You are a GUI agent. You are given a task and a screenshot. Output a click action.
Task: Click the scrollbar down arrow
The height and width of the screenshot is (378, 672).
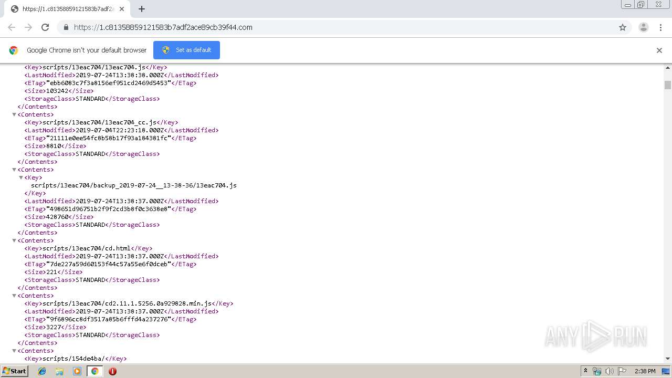668,359
